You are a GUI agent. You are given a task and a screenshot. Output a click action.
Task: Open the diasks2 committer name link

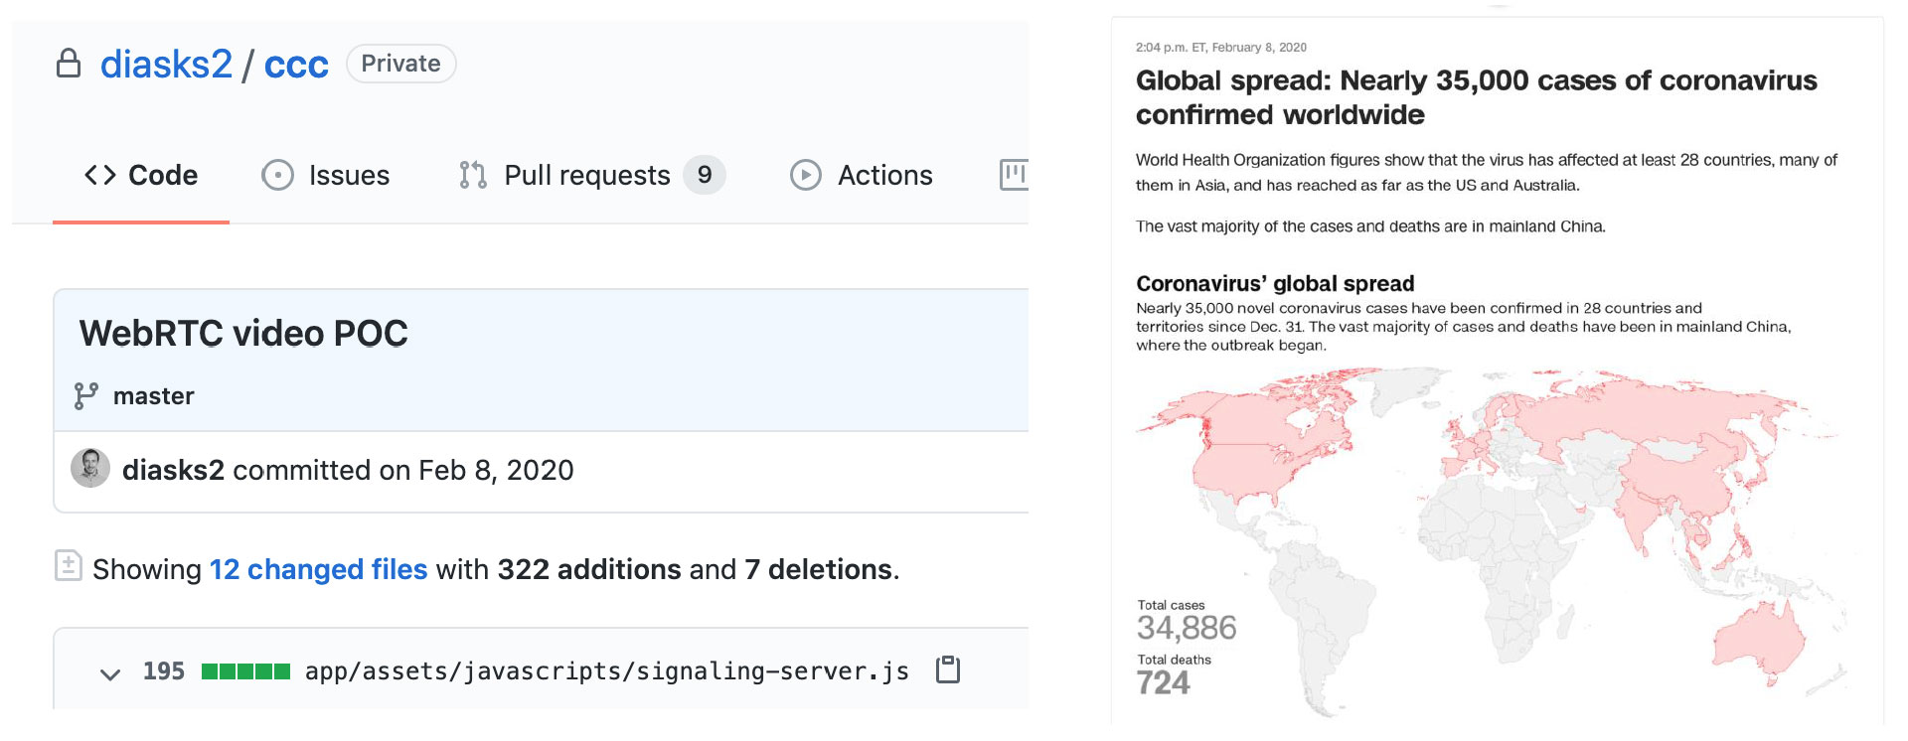[x=173, y=470]
